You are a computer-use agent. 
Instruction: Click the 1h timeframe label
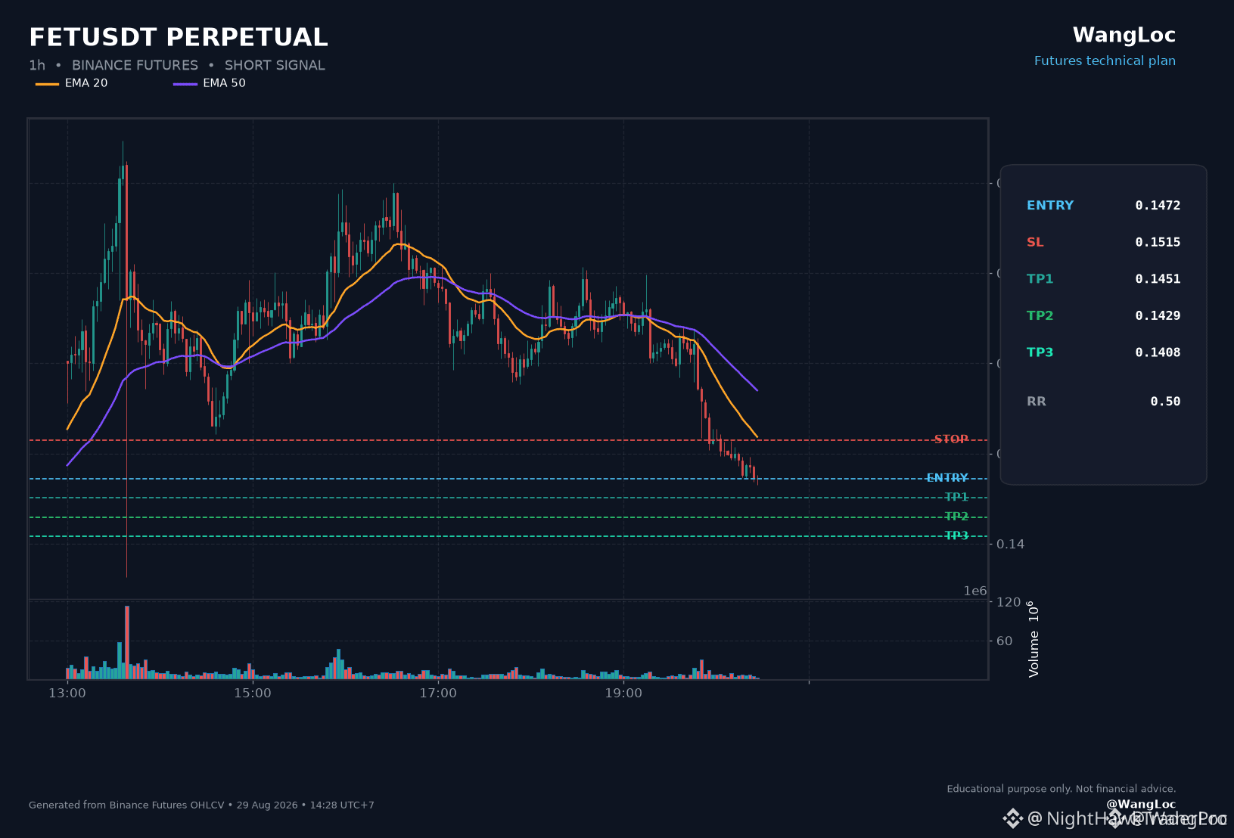click(x=37, y=66)
